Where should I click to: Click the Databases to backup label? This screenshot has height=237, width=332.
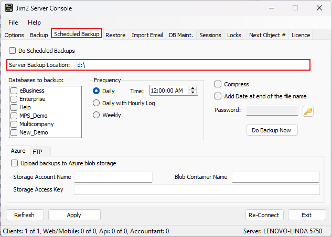36,80
